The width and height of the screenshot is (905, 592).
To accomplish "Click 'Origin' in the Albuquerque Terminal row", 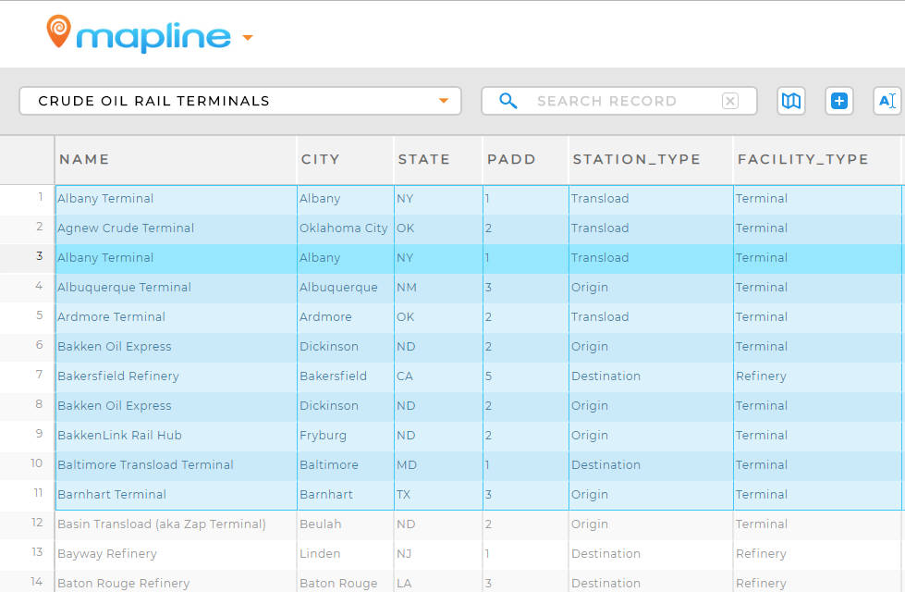I will pos(589,288).
